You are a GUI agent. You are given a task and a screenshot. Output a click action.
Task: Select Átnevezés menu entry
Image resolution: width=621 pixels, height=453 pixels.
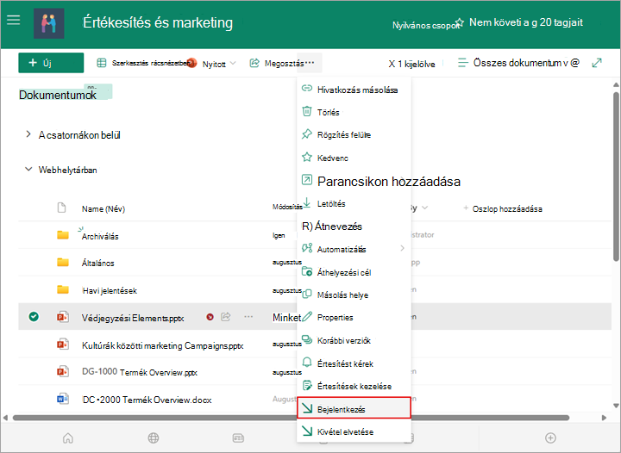pos(354,226)
